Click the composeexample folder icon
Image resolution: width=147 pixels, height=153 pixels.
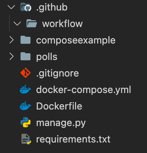(x=25, y=40)
